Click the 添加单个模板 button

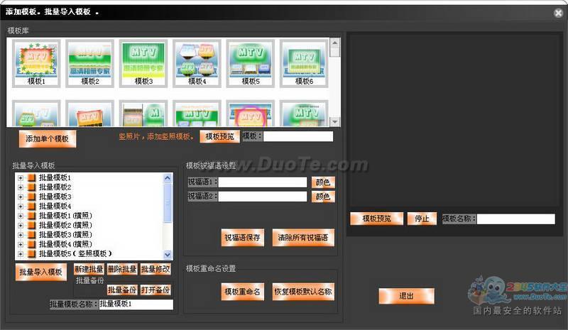click(x=48, y=138)
